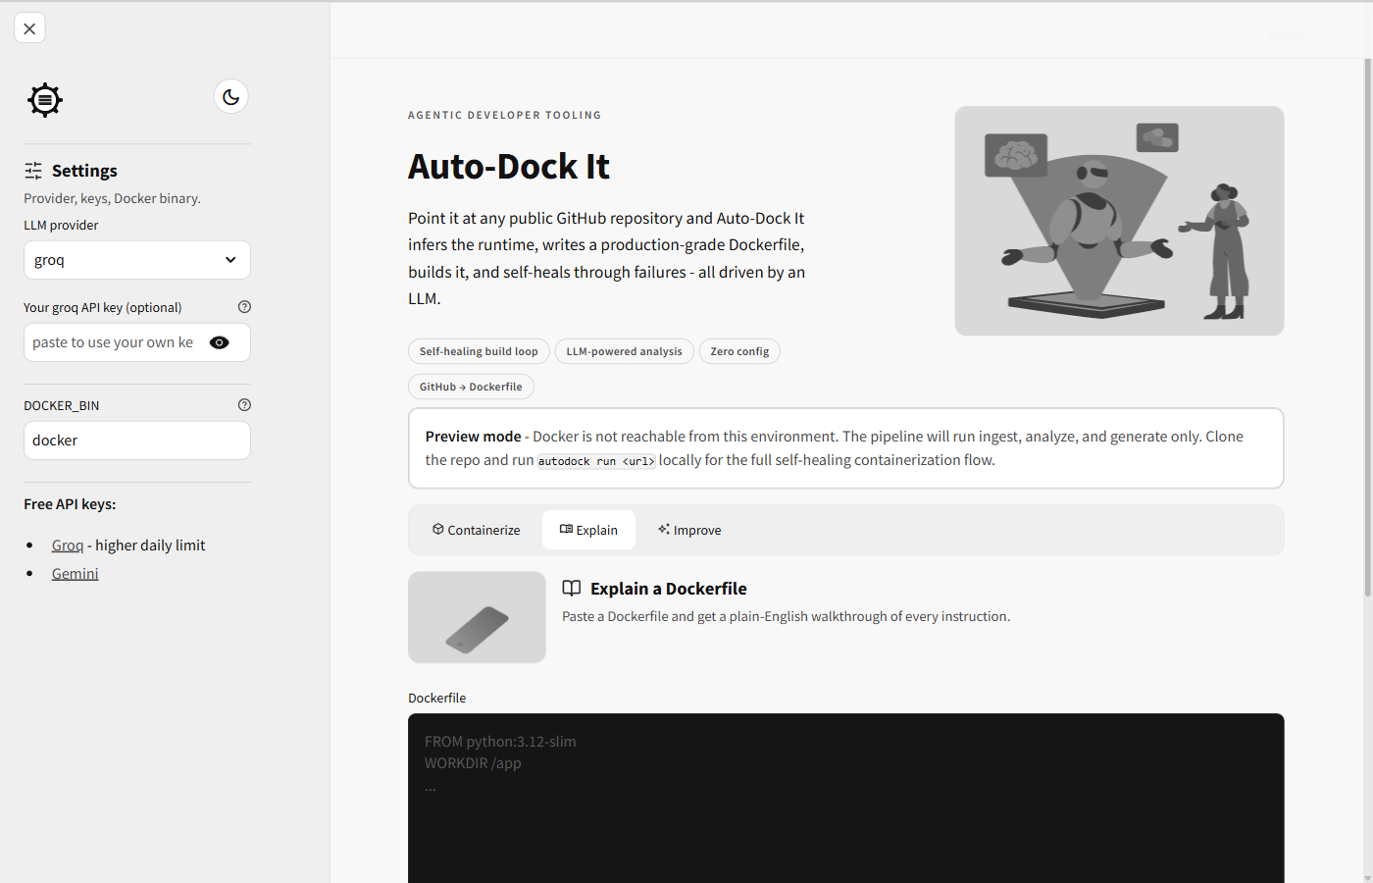Click the 'AGENTIC DEVELOPER TOOLING' label
Screen dimensions: 1373x883
[505, 115]
